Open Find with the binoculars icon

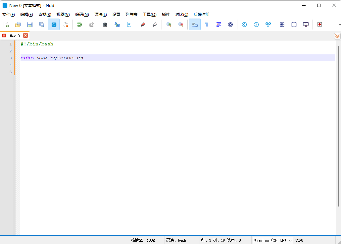tap(105, 25)
